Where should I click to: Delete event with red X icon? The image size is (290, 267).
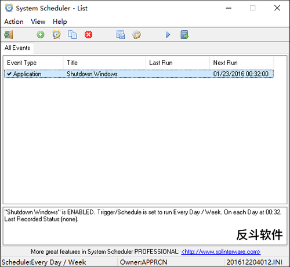pos(88,35)
